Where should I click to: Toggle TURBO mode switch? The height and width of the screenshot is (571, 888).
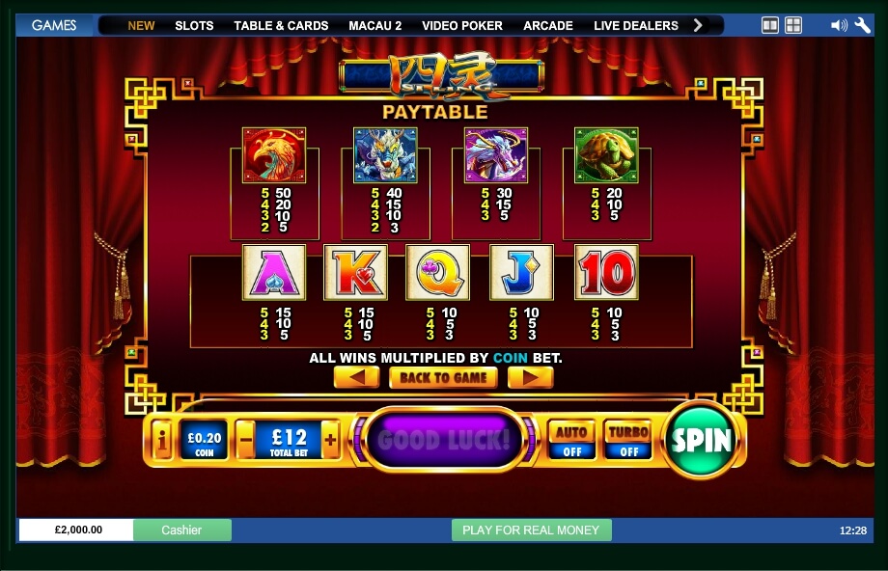pos(628,440)
